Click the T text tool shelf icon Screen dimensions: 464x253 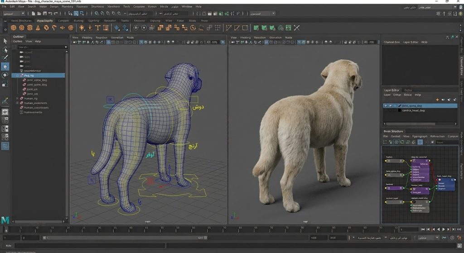tap(98, 28)
